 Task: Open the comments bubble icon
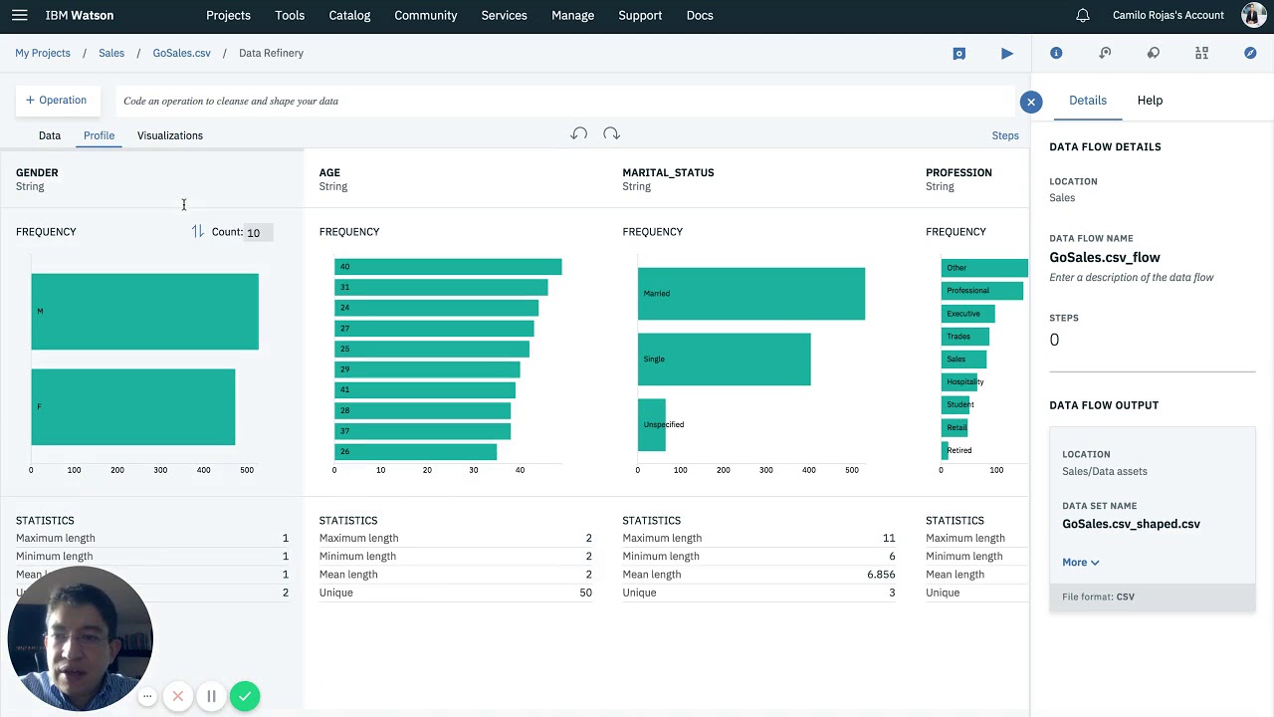pyautogui.click(x=1154, y=53)
